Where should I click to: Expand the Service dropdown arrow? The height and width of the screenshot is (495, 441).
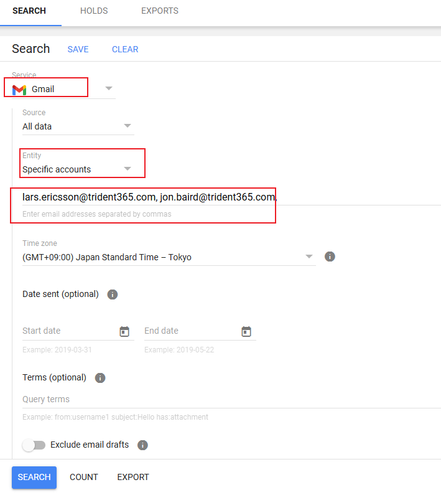(x=109, y=88)
